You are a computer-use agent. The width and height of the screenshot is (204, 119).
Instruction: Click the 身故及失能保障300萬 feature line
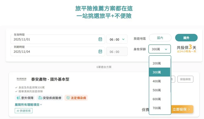tap(31, 87)
